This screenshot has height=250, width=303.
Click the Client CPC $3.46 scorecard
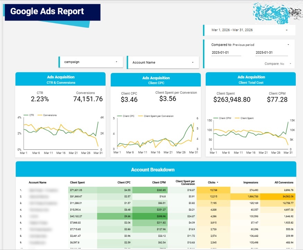(x=129, y=98)
